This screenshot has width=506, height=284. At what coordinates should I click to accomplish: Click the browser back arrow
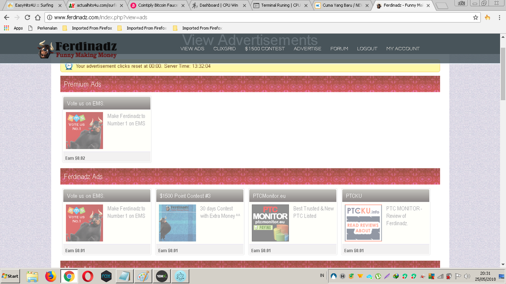(6, 17)
